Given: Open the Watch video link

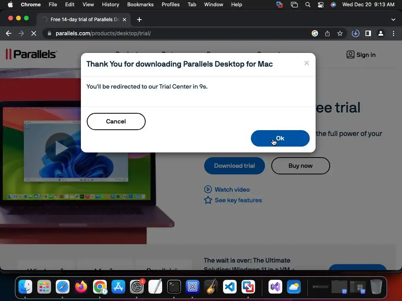Looking at the screenshot, I should click(227, 189).
